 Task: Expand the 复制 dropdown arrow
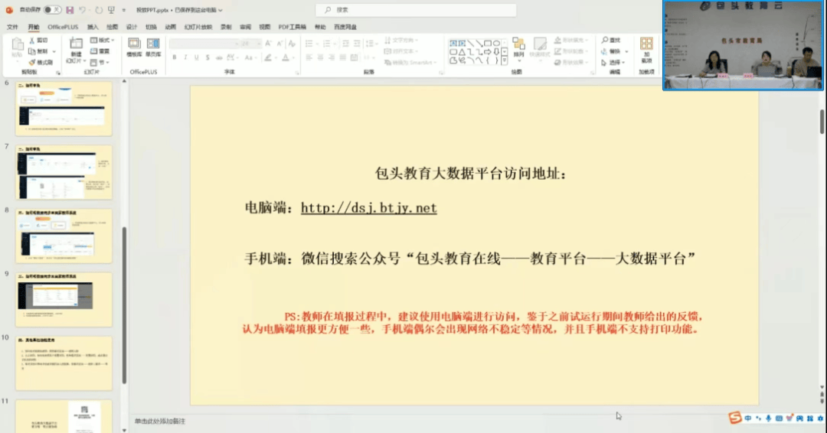click(x=54, y=51)
